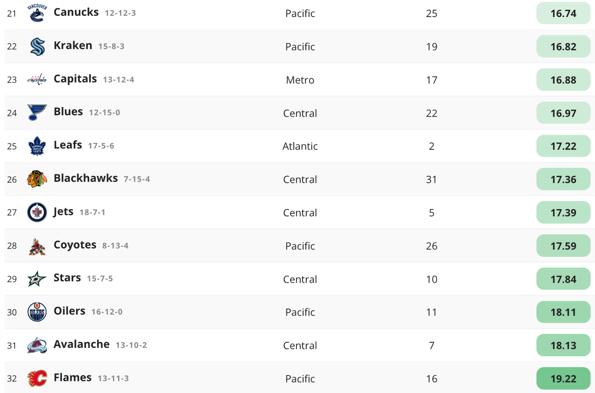The height and width of the screenshot is (393, 595).
Task: Open the Avalanche team link
Action: point(82,344)
